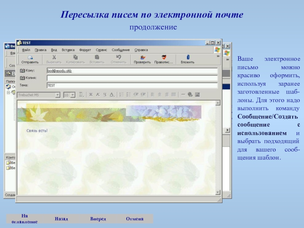Toggle italic (К) formatting
Screen dimensions: 304x228
98,95
